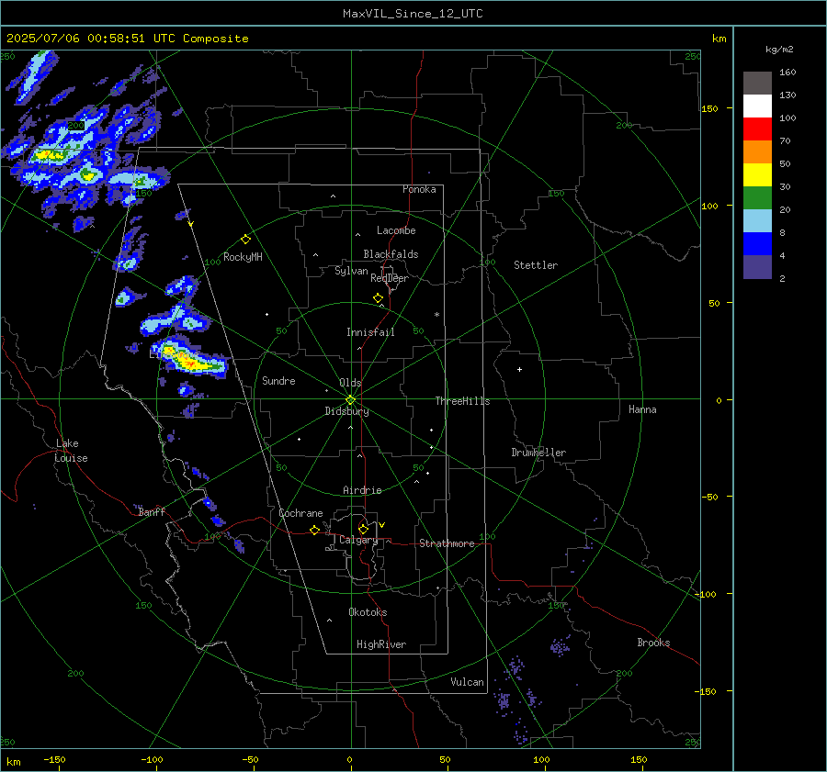This screenshot has width=827, height=772.
Task: Click the purple speckle cluster southwest of Brooks
Action: tap(561, 645)
